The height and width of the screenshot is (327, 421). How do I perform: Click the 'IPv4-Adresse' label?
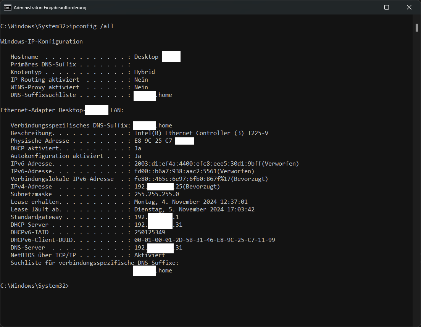[x=31, y=187]
